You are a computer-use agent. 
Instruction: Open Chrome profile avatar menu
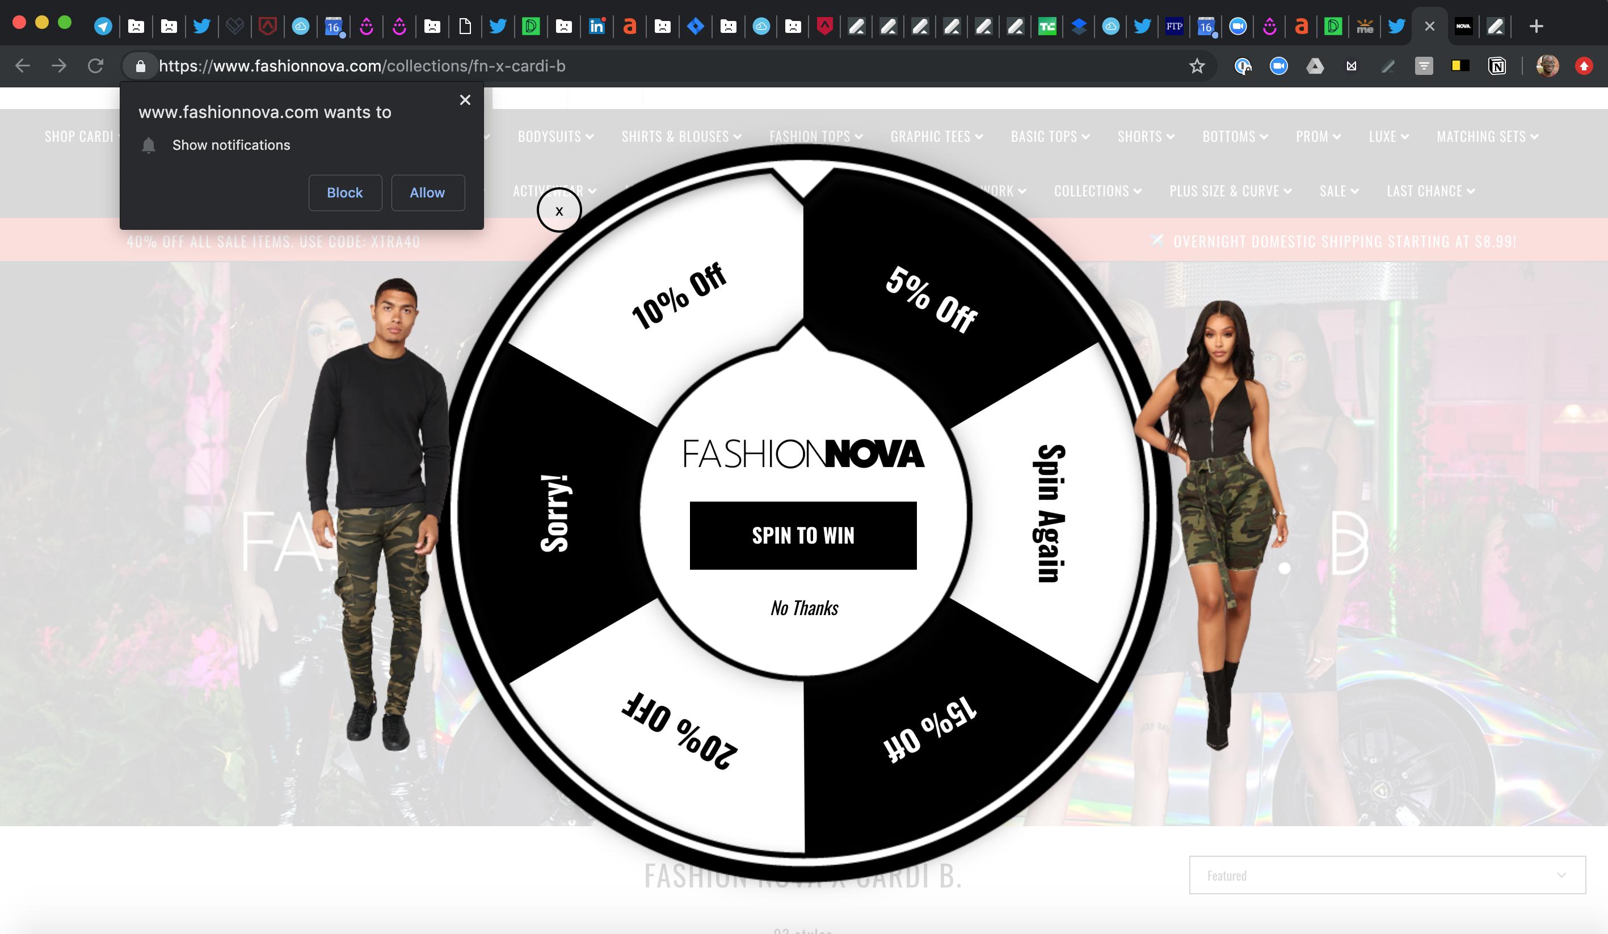(1547, 66)
